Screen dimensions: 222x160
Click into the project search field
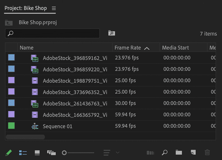[x=52, y=33]
